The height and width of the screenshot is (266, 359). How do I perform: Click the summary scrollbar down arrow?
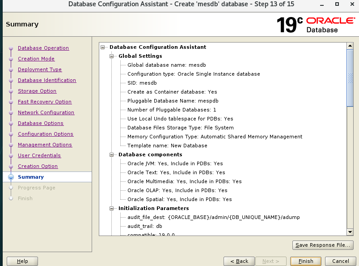click(350, 232)
